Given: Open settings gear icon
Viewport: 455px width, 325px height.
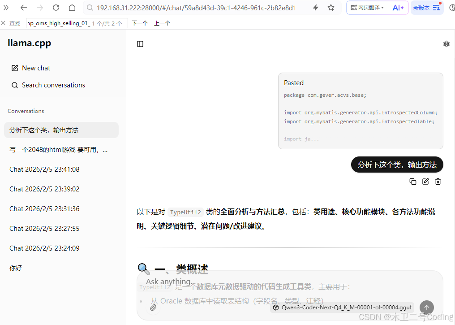Looking at the screenshot, I should tap(446, 44).
